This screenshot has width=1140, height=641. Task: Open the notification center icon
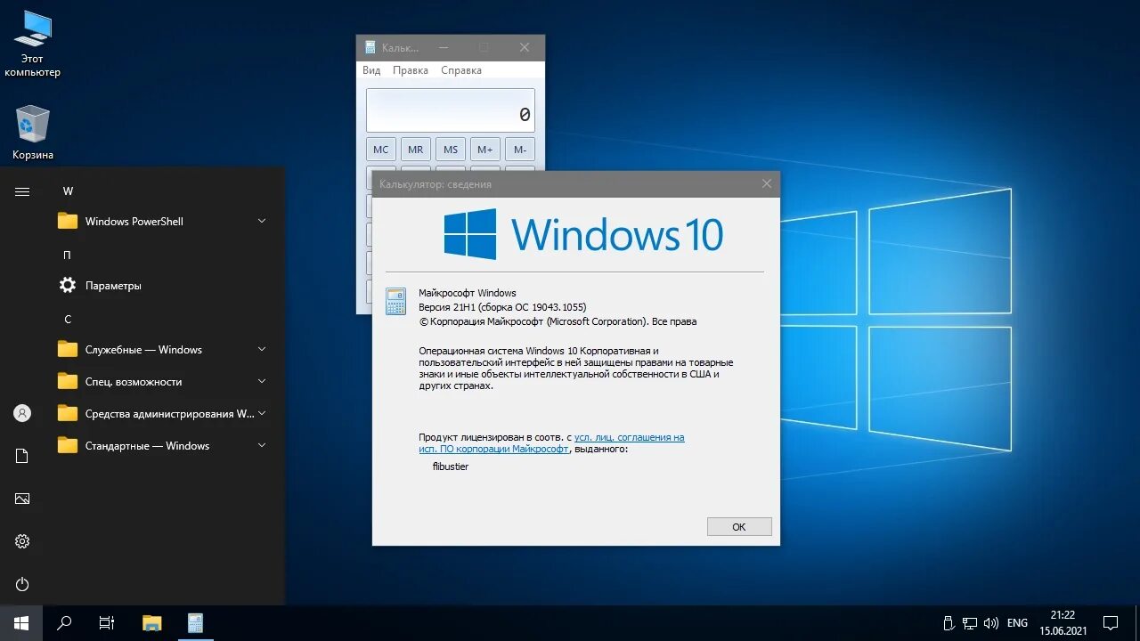click(1111, 623)
